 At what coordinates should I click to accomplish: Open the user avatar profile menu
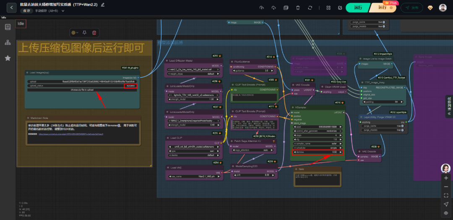coord(443,8)
